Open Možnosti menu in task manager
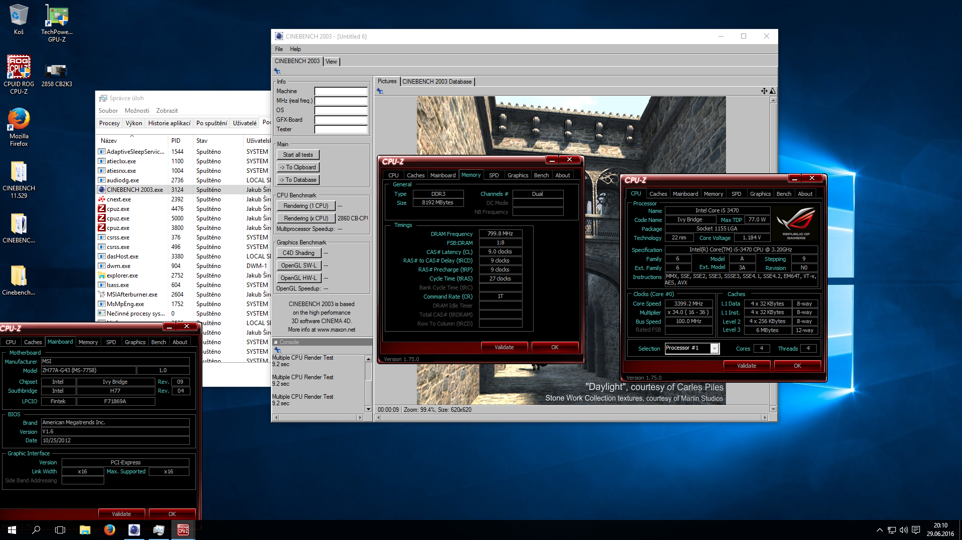 [x=137, y=111]
